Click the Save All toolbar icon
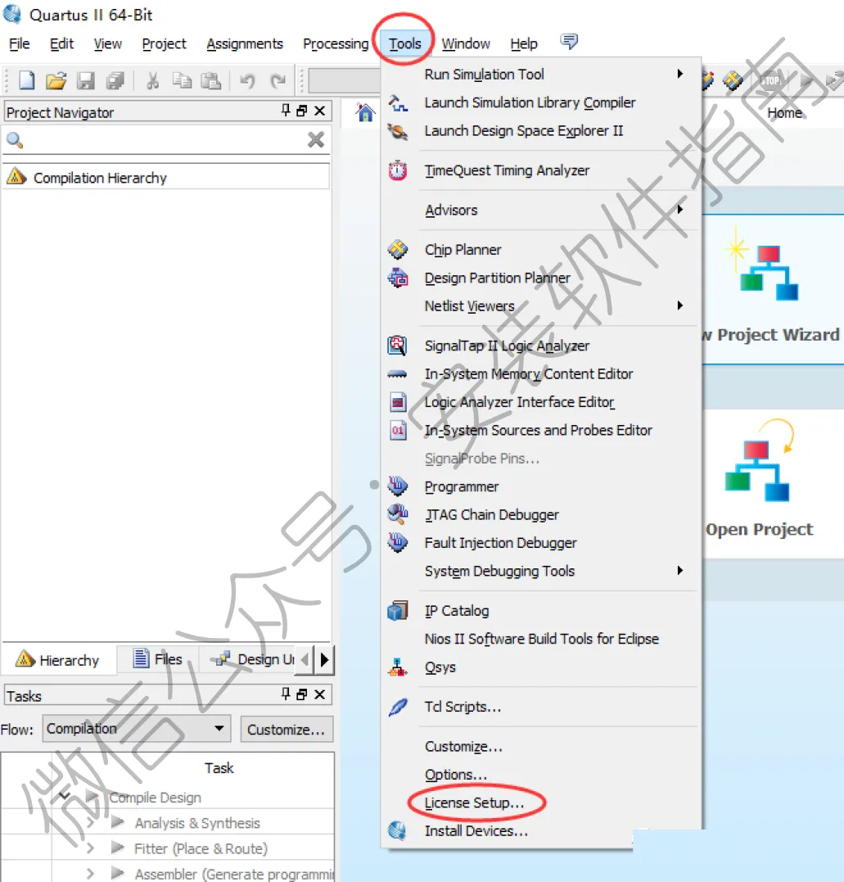This screenshot has height=882, width=844. tap(115, 81)
